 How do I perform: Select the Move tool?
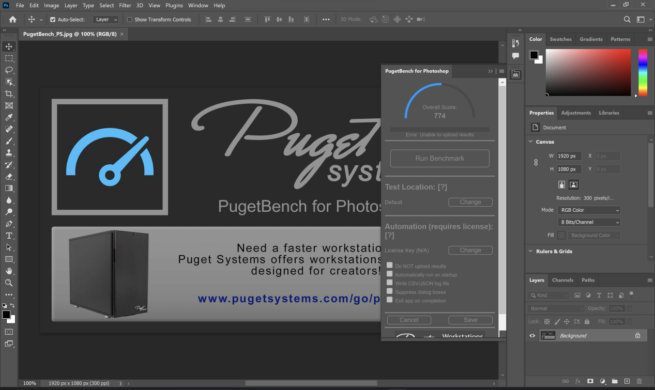coord(9,47)
